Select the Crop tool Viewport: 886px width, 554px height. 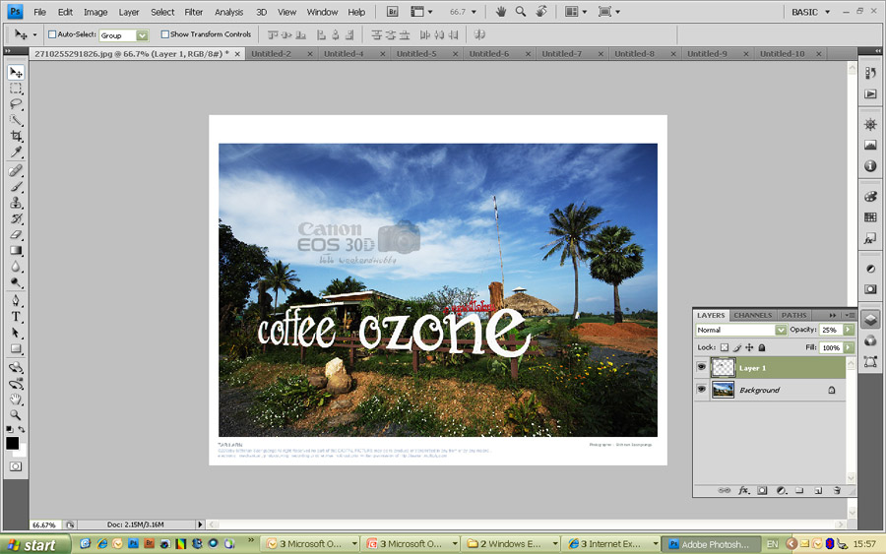click(16, 136)
